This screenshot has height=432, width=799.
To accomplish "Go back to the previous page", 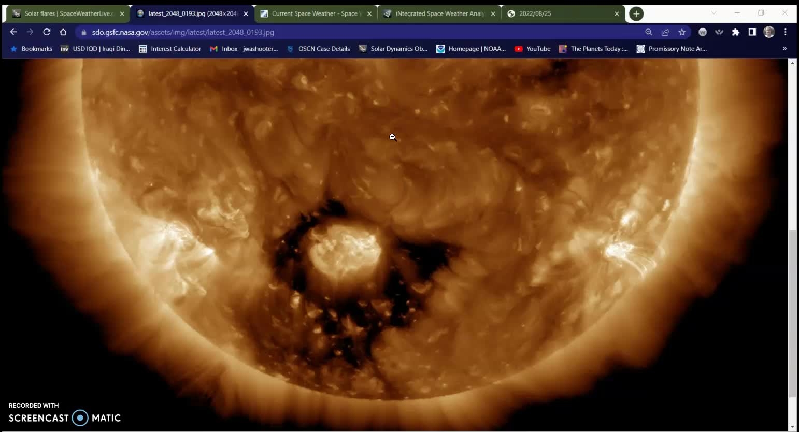I will (x=13, y=32).
